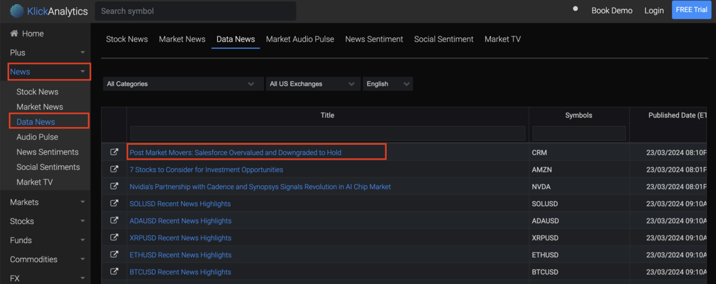Open SOLUSD Recent News Highlights link
Screen dimensions: 716x284
[180, 204]
